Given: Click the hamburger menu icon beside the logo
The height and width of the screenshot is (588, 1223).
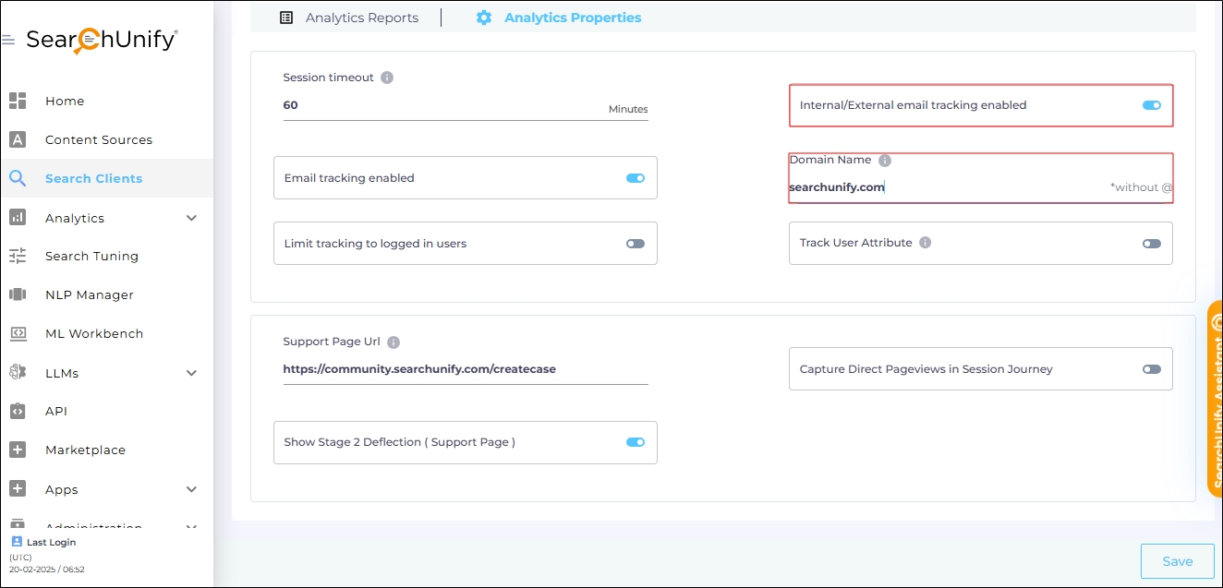Looking at the screenshot, I should pos(8,41).
